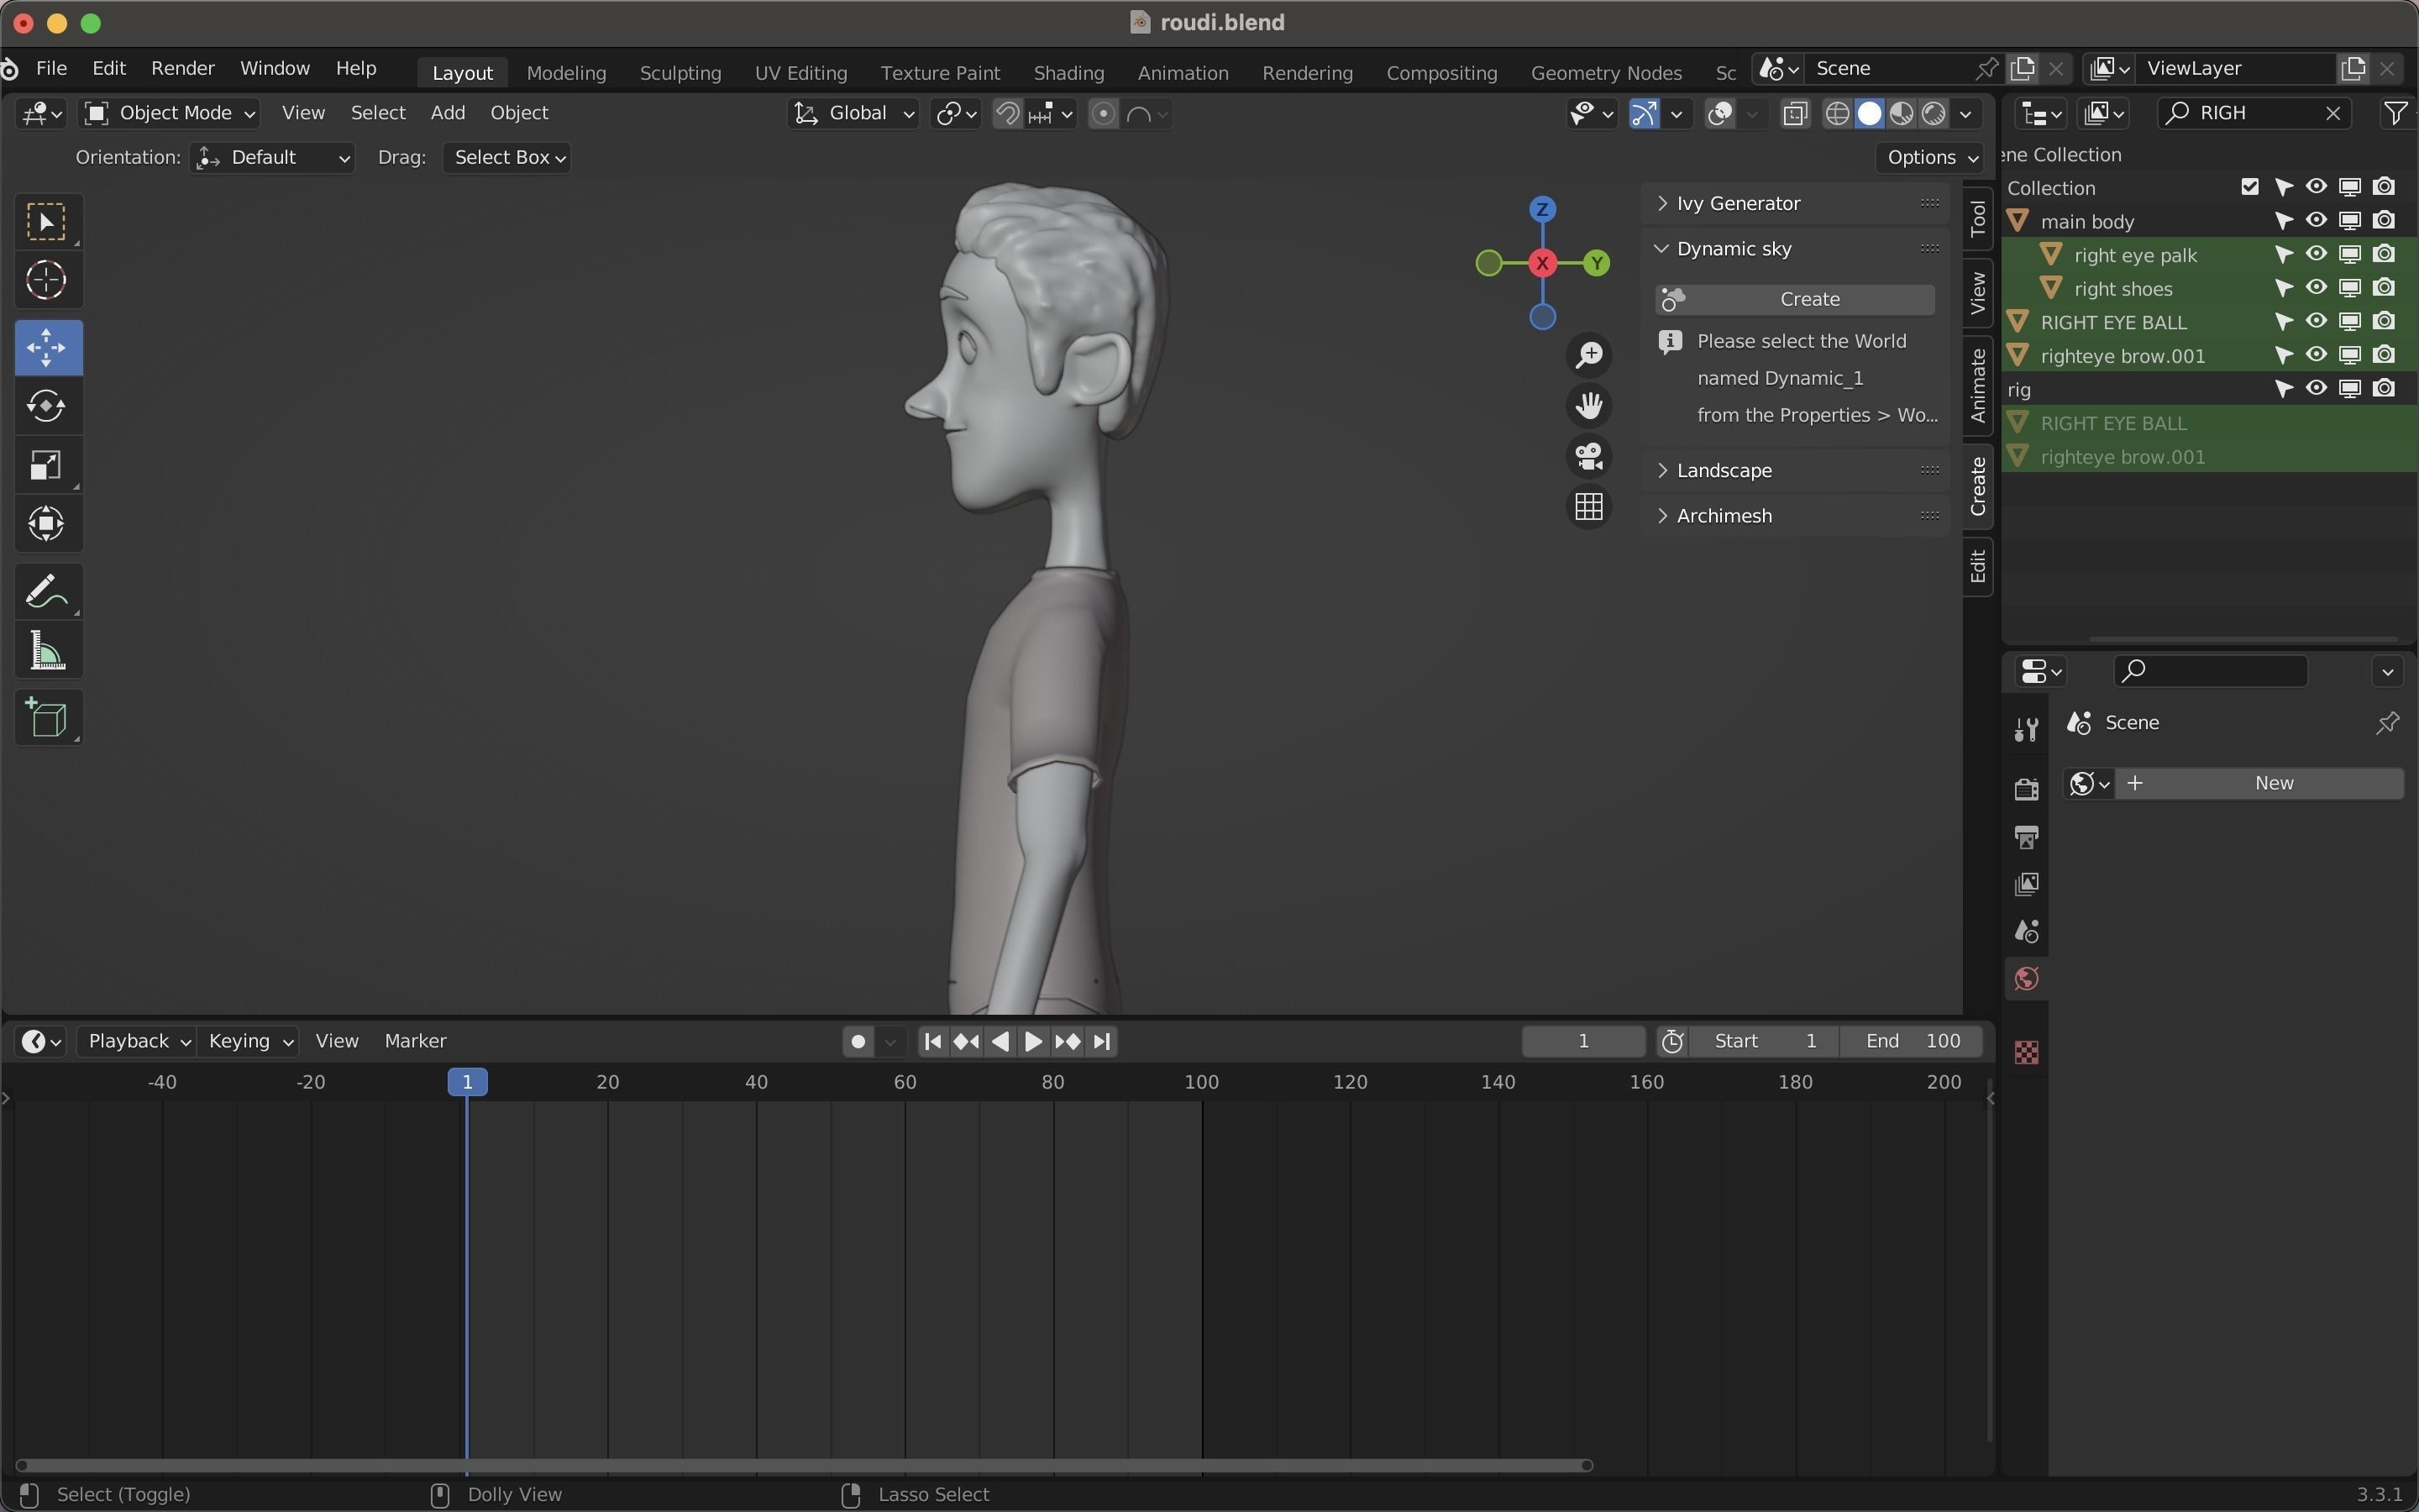Hide RIGHT EYE BALL in viewport
The width and height of the screenshot is (2419, 1512).
pos(2316,322)
